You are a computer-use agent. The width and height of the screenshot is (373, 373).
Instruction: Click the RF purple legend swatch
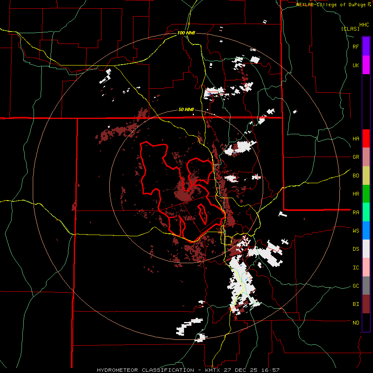(366, 46)
